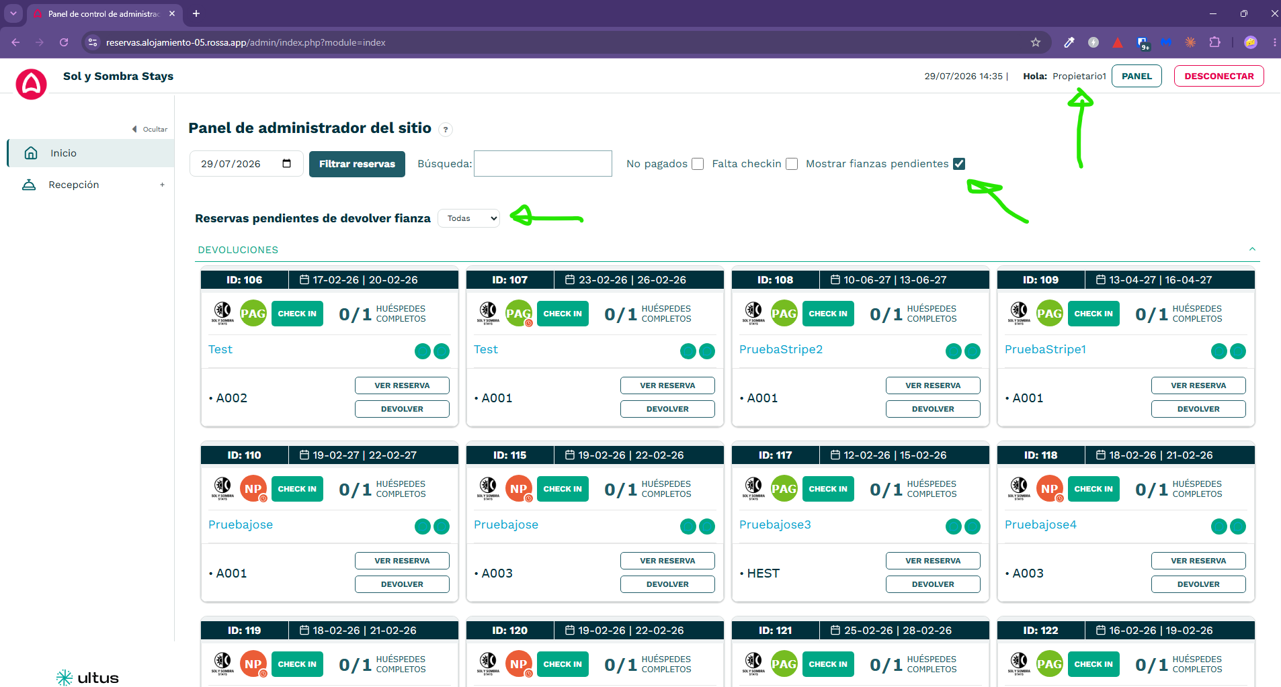This screenshot has width=1281, height=687.
Task: Open guest PruebaStripe1 link
Action: (1045, 349)
